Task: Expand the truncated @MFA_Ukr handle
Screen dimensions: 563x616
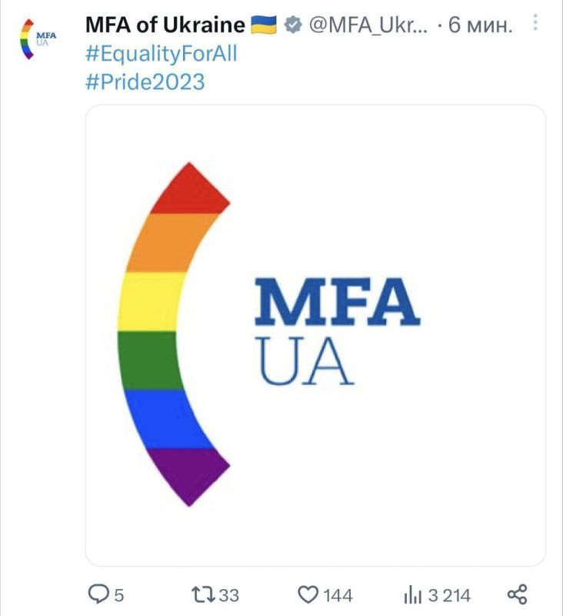Action: (x=361, y=24)
